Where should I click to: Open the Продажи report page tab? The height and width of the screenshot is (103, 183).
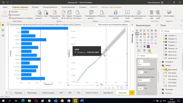18,93
